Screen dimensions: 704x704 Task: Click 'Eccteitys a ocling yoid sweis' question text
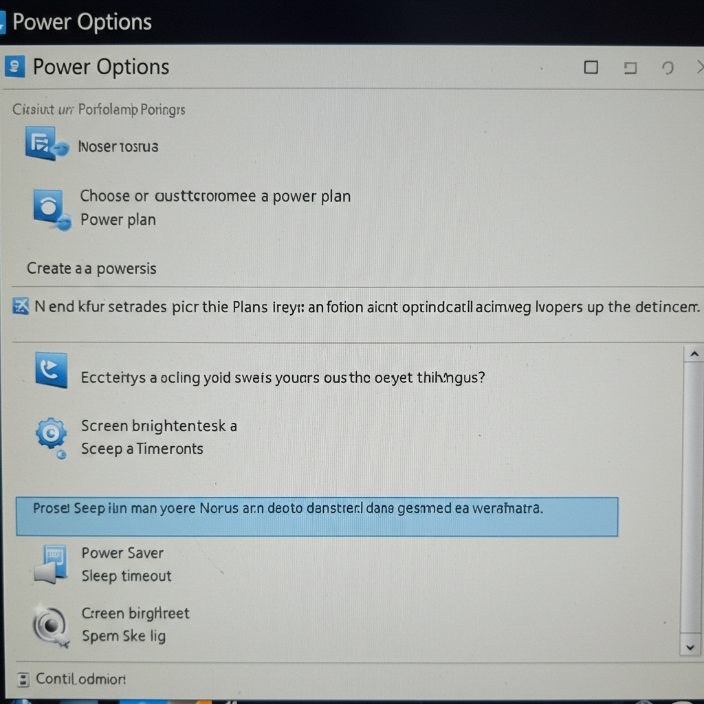click(x=283, y=377)
